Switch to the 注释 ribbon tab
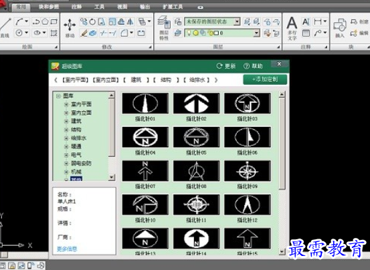370x270 pixels. (76, 7)
